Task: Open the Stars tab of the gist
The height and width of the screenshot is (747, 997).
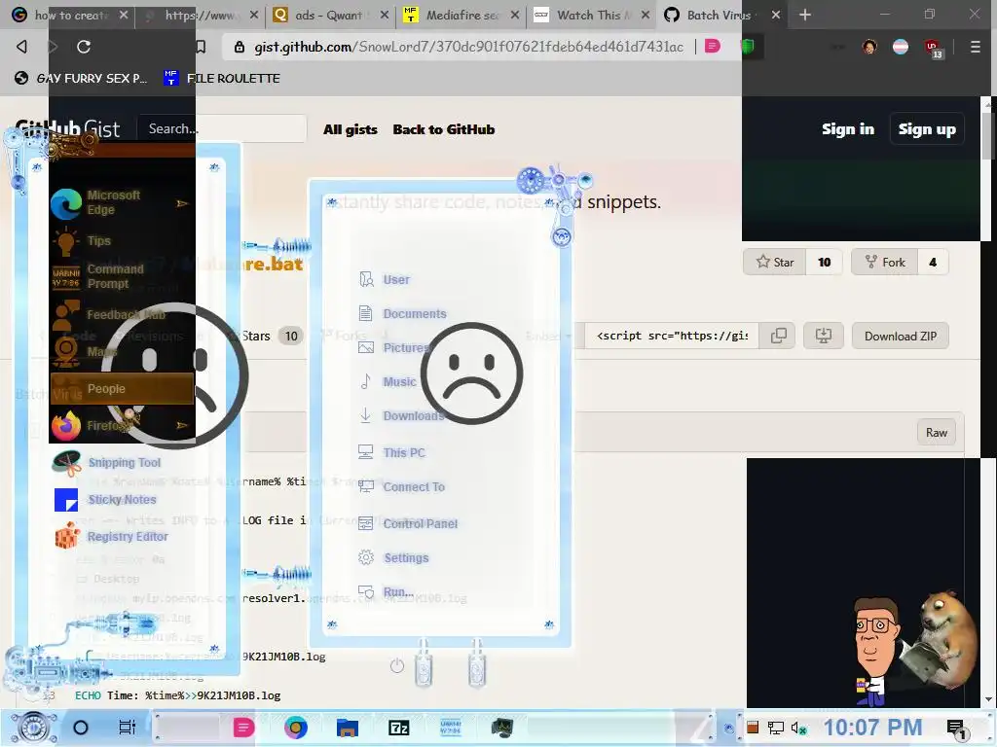Action: click(x=266, y=336)
